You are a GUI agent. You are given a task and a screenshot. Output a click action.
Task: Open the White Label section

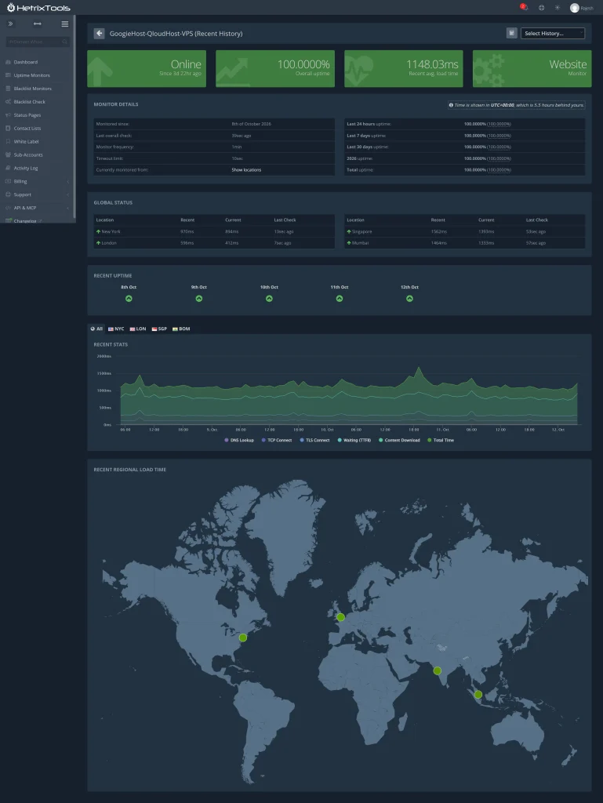(26, 141)
